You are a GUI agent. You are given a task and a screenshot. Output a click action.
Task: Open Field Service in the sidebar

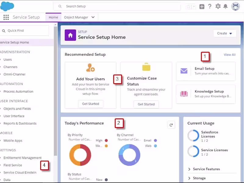coord(13,165)
